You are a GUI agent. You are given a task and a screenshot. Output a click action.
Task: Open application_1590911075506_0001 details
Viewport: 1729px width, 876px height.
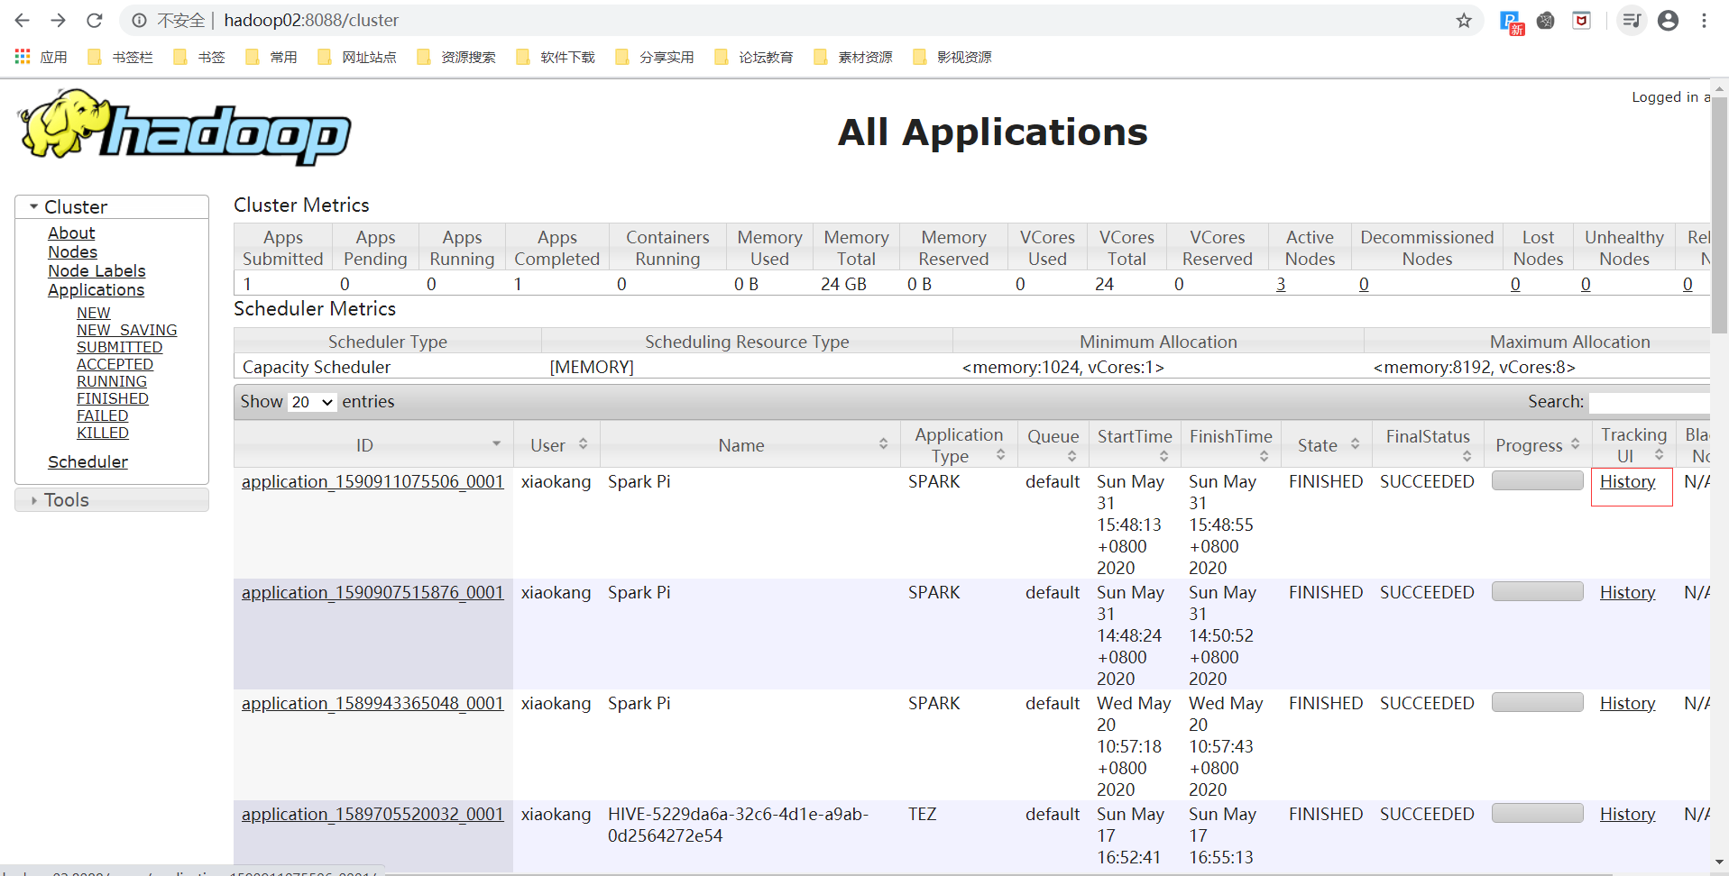tap(372, 481)
